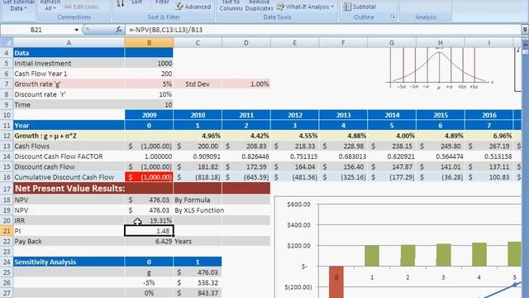Viewport: 529px width, 298px height.
Task: Select the Discount Cash Flow FACTOR label
Action: tap(69, 156)
